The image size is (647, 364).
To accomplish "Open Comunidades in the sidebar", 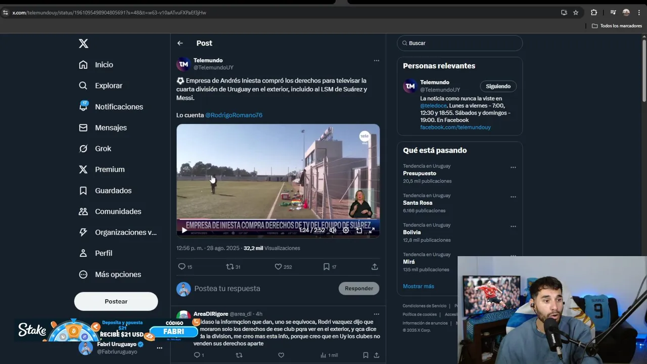I will pyautogui.click(x=110, y=211).
